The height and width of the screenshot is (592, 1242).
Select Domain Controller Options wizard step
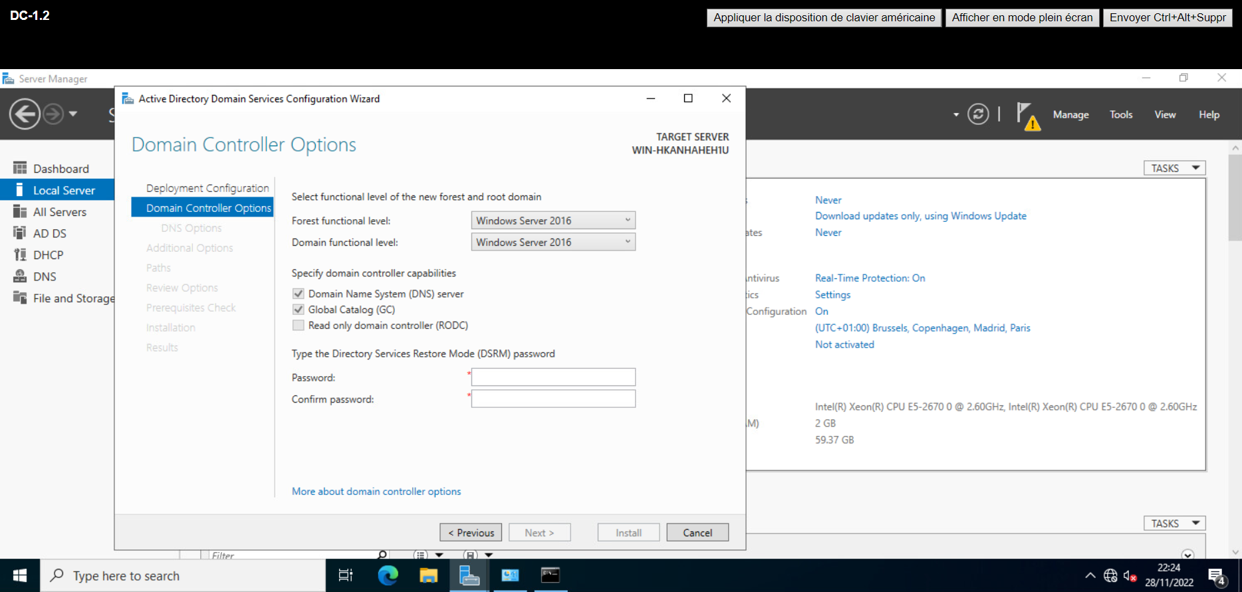pyautogui.click(x=202, y=208)
